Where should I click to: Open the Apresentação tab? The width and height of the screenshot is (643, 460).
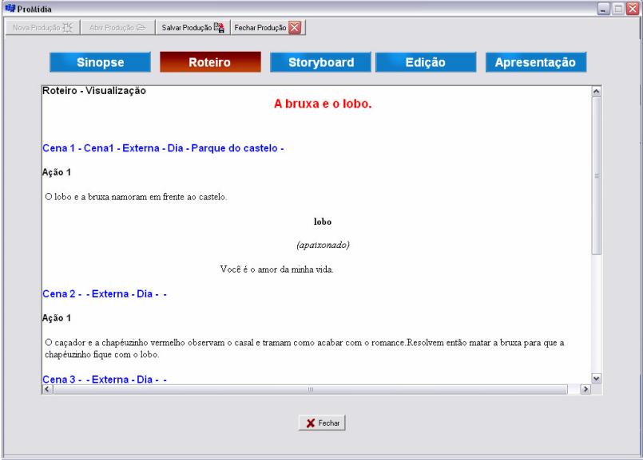(536, 63)
